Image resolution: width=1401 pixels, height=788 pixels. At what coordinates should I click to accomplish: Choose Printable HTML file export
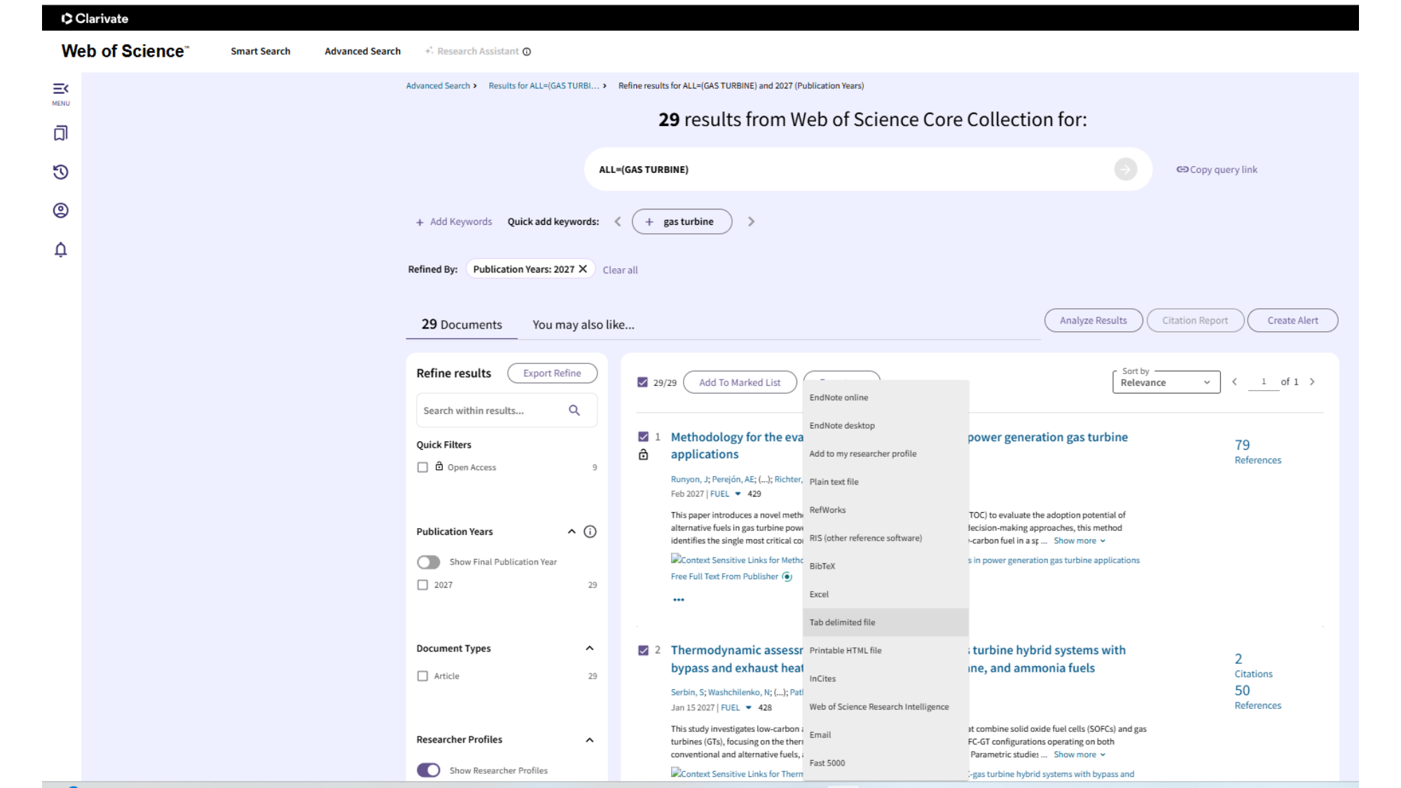click(x=885, y=650)
